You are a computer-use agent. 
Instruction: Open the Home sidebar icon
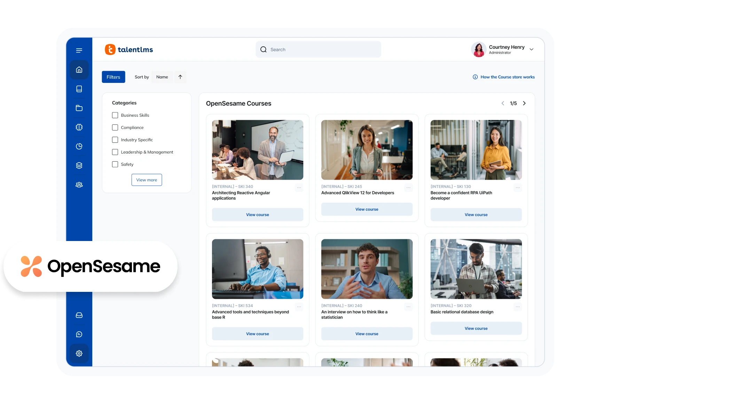(79, 70)
